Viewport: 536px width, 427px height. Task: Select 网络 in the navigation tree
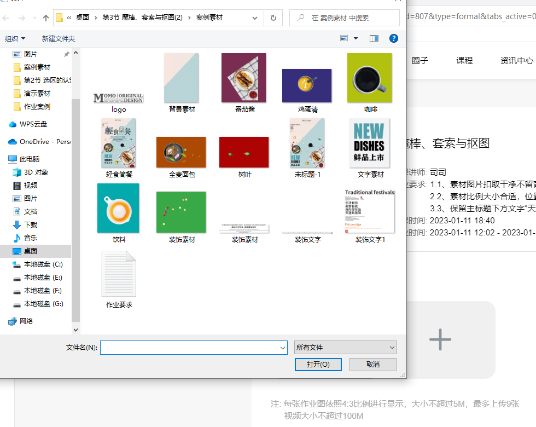tap(26, 321)
